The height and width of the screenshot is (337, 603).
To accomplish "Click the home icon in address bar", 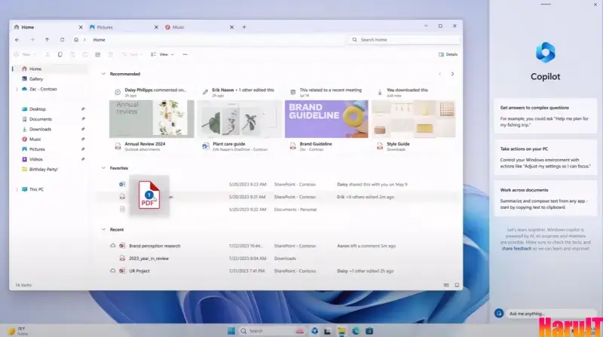I will coord(76,40).
